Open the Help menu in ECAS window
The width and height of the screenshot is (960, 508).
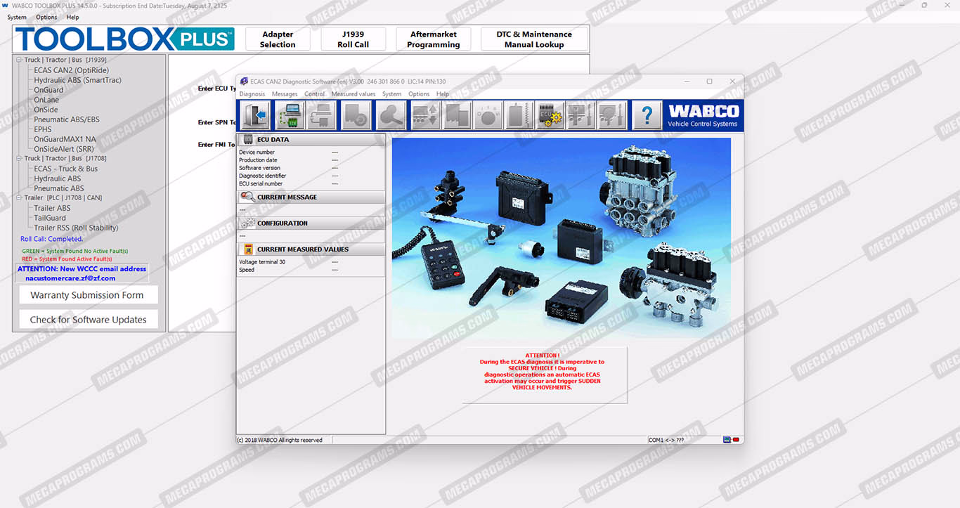click(443, 94)
